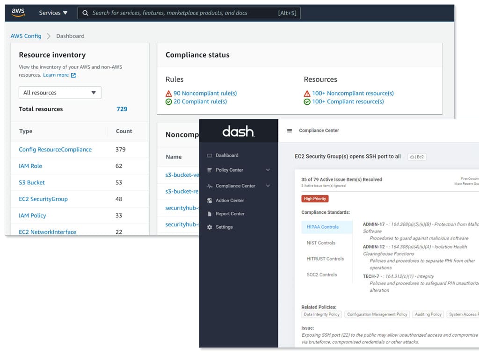Expand Policy Center chevron
The height and width of the screenshot is (362, 479).
(x=268, y=170)
